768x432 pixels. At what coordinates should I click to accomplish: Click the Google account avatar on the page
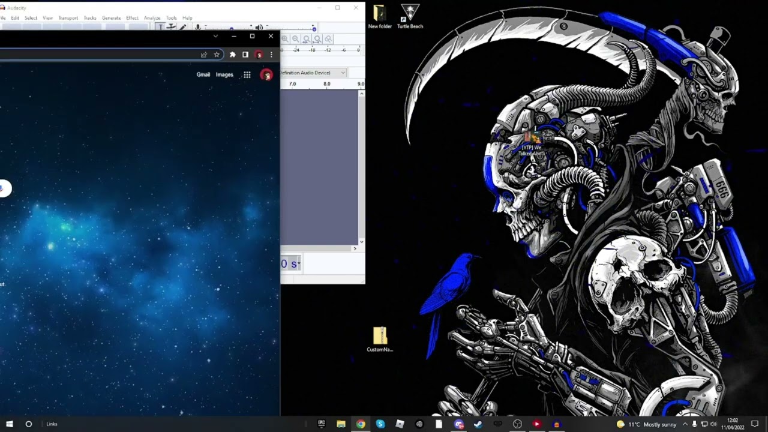(x=266, y=75)
